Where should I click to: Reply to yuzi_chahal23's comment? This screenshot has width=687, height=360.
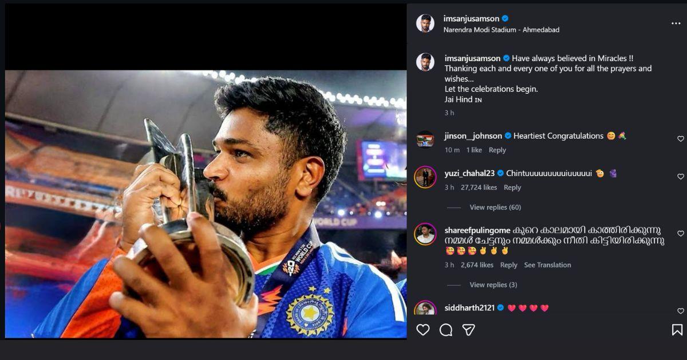click(x=512, y=187)
